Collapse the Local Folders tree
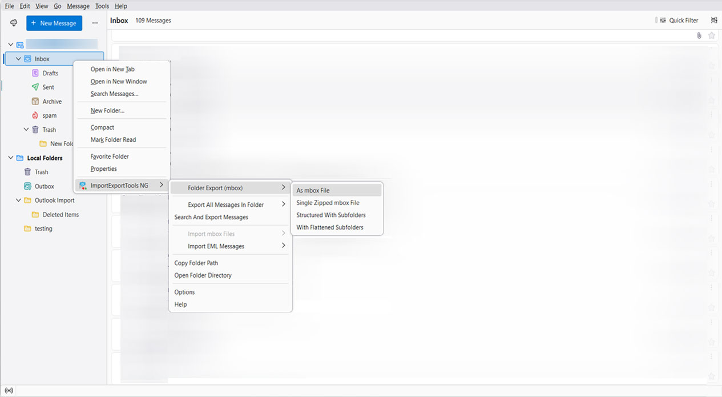 (10, 157)
